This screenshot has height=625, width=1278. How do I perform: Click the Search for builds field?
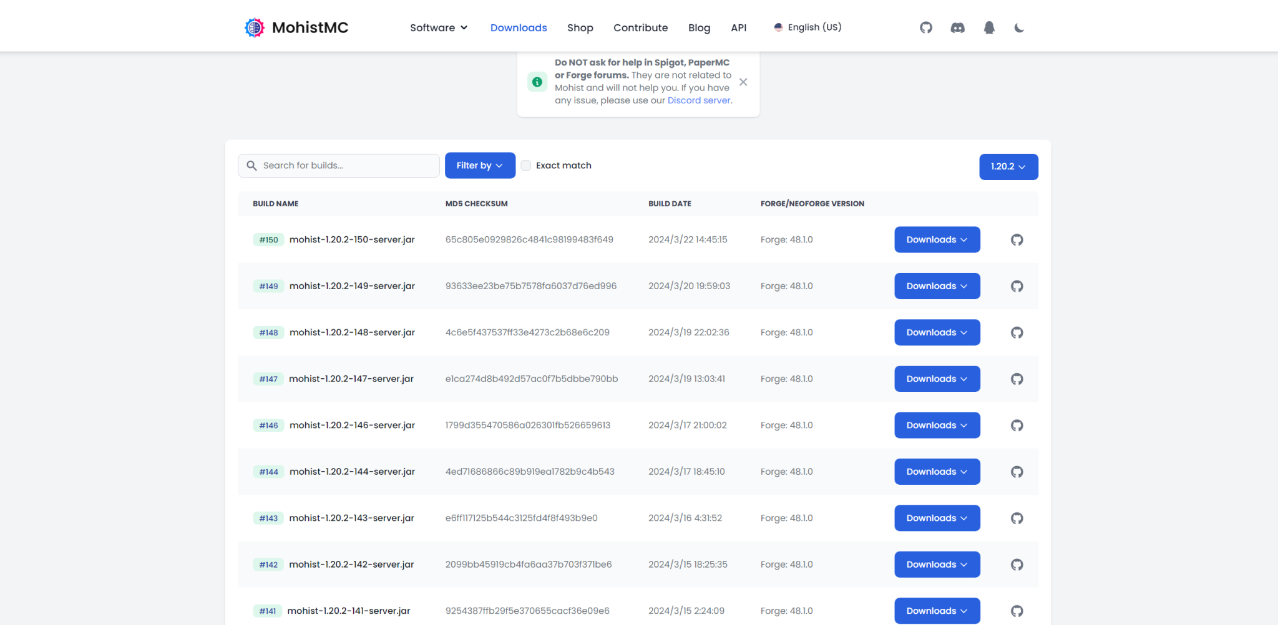coord(346,166)
